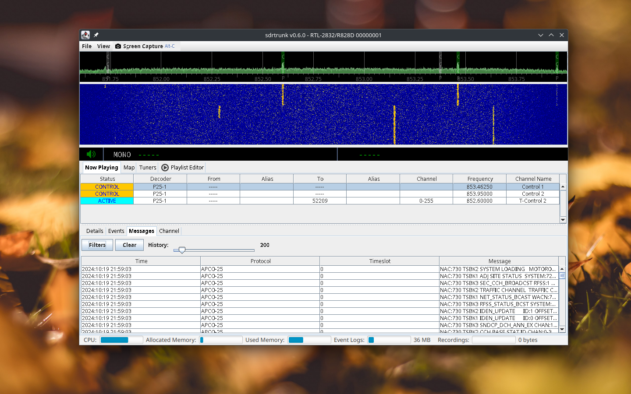The width and height of the screenshot is (631, 394).
Task: Click the Status column header
Action: click(x=107, y=179)
